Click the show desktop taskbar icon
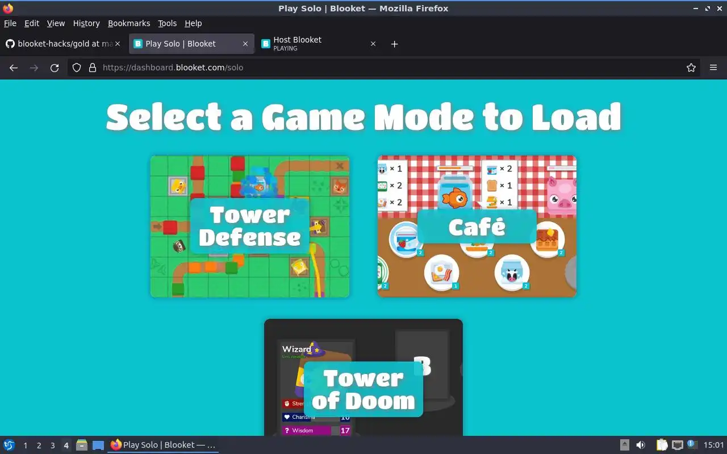This screenshot has width=727, height=454. (98, 445)
